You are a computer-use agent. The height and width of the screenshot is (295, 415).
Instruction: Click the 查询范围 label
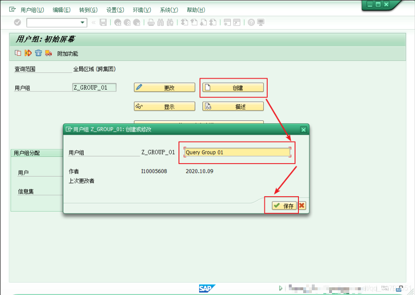(x=25, y=70)
